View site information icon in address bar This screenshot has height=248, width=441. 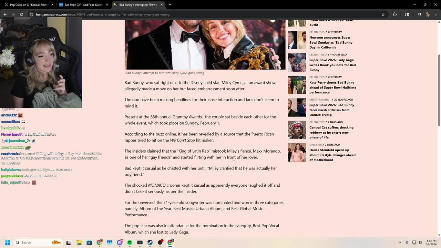point(31,14)
